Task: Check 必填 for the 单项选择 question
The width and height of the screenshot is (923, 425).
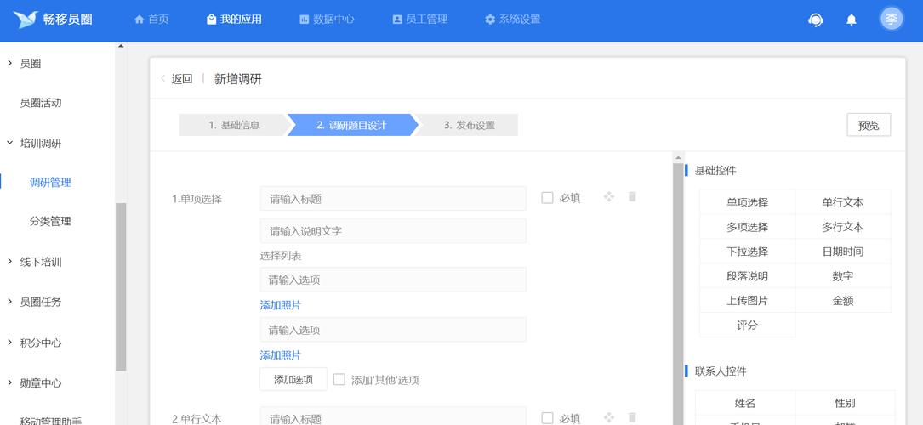Action: point(547,198)
